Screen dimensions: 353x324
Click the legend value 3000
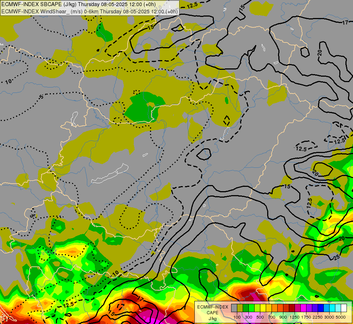(329, 317)
